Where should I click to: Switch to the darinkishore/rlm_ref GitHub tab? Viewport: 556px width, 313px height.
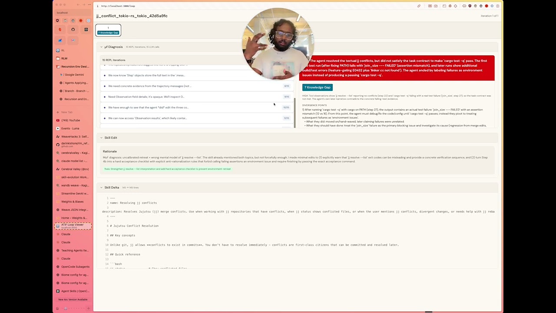(x=73, y=145)
